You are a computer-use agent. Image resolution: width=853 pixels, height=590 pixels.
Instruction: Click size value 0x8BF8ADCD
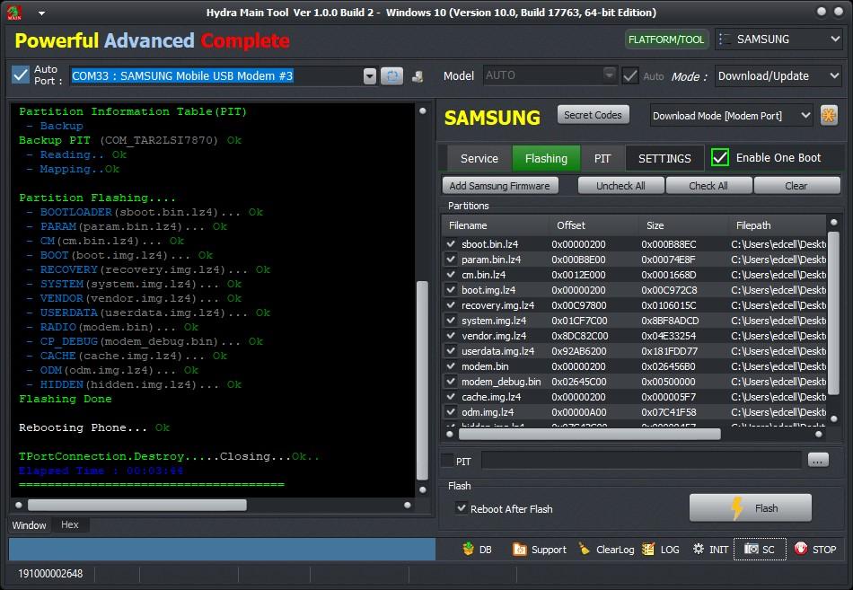click(670, 321)
